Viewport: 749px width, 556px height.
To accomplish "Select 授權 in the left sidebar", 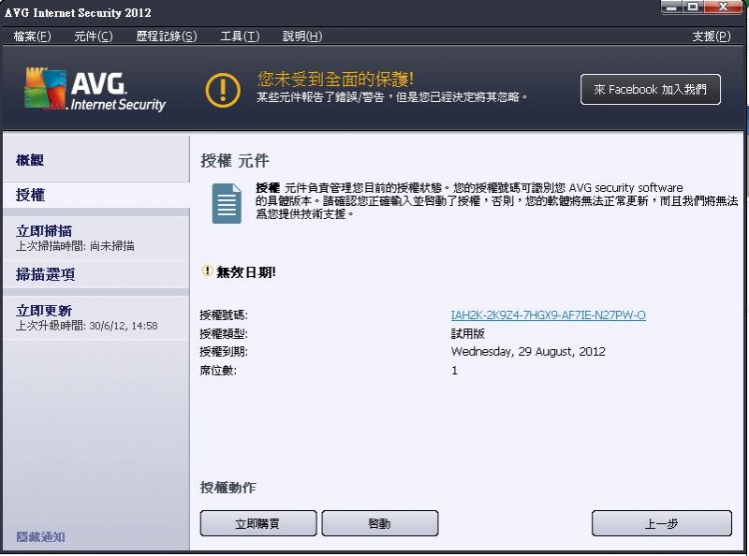I will pos(31,196).
